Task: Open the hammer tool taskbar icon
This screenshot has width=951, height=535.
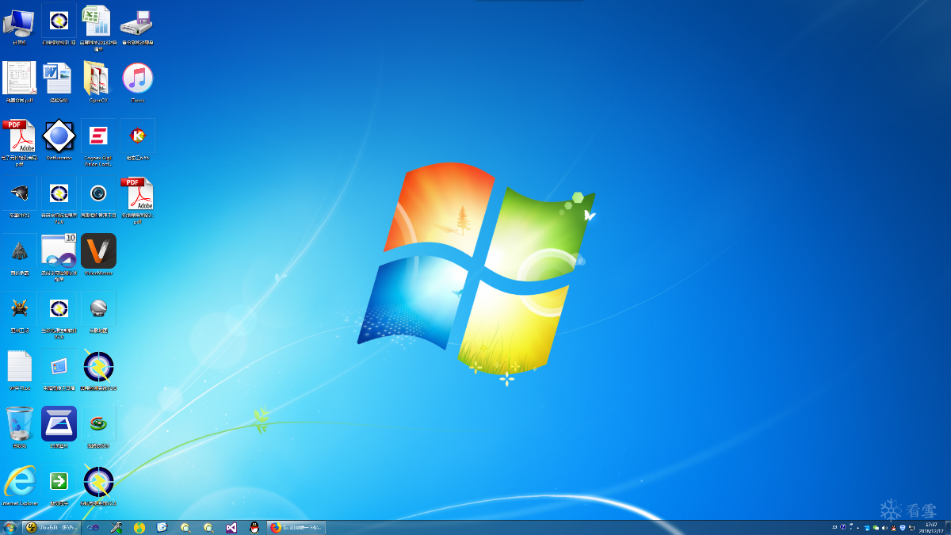Action: (116, 527)
